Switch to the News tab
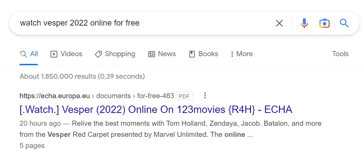Image resolution: width=364 pixels, height=158 pixels. [x=162, y=54]
